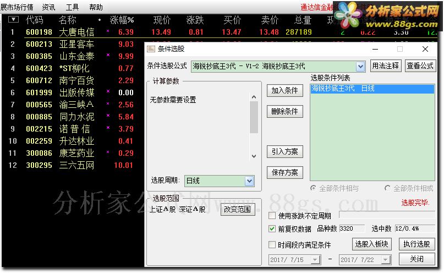
Task: Toggle the 前复权数据 checkbox
Action: coord(272,229)
